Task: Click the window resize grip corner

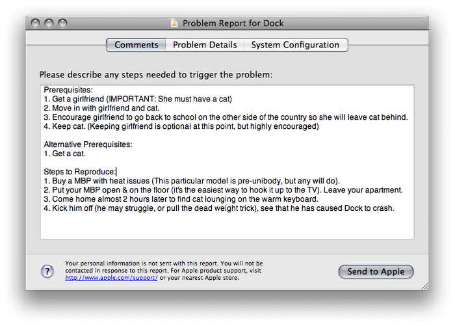Action: pos(425,286)
